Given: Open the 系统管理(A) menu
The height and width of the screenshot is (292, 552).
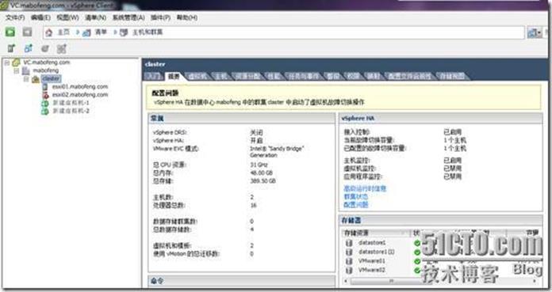Looking at the screenshot, I should (128, 17).
